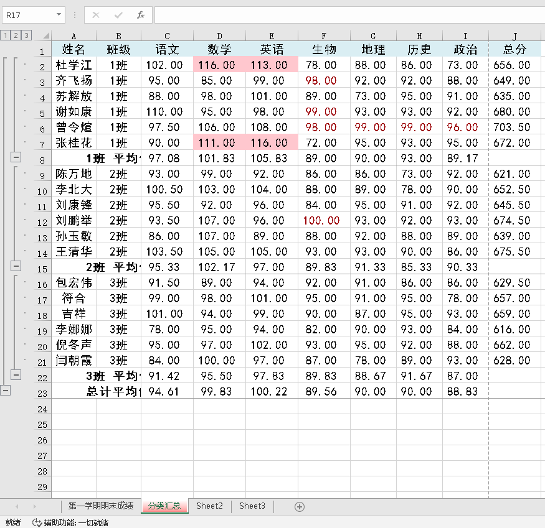Click the Select All corner triangle
Screen dimensions: 545x528
tap(43, 35)
